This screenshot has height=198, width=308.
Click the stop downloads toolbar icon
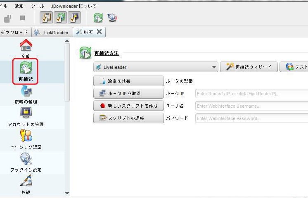(22, 18)
